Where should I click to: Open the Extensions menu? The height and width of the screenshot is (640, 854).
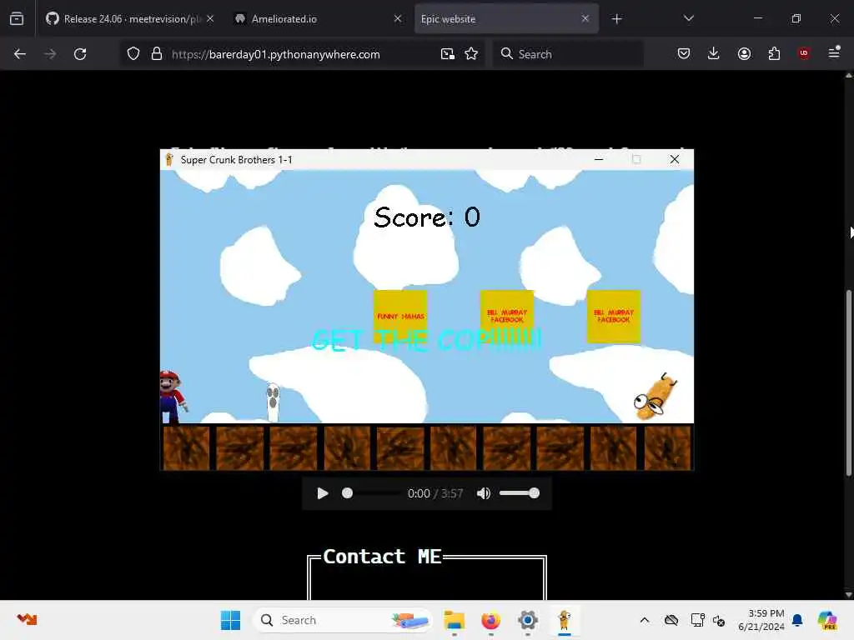(774, 53)
